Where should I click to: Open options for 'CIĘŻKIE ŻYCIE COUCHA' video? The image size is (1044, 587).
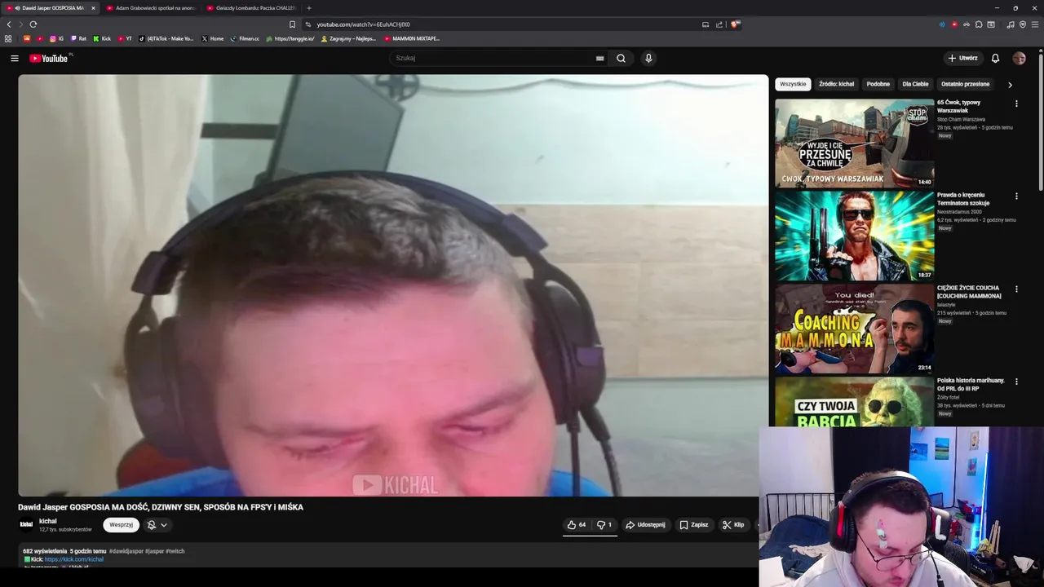(1016, 289)
